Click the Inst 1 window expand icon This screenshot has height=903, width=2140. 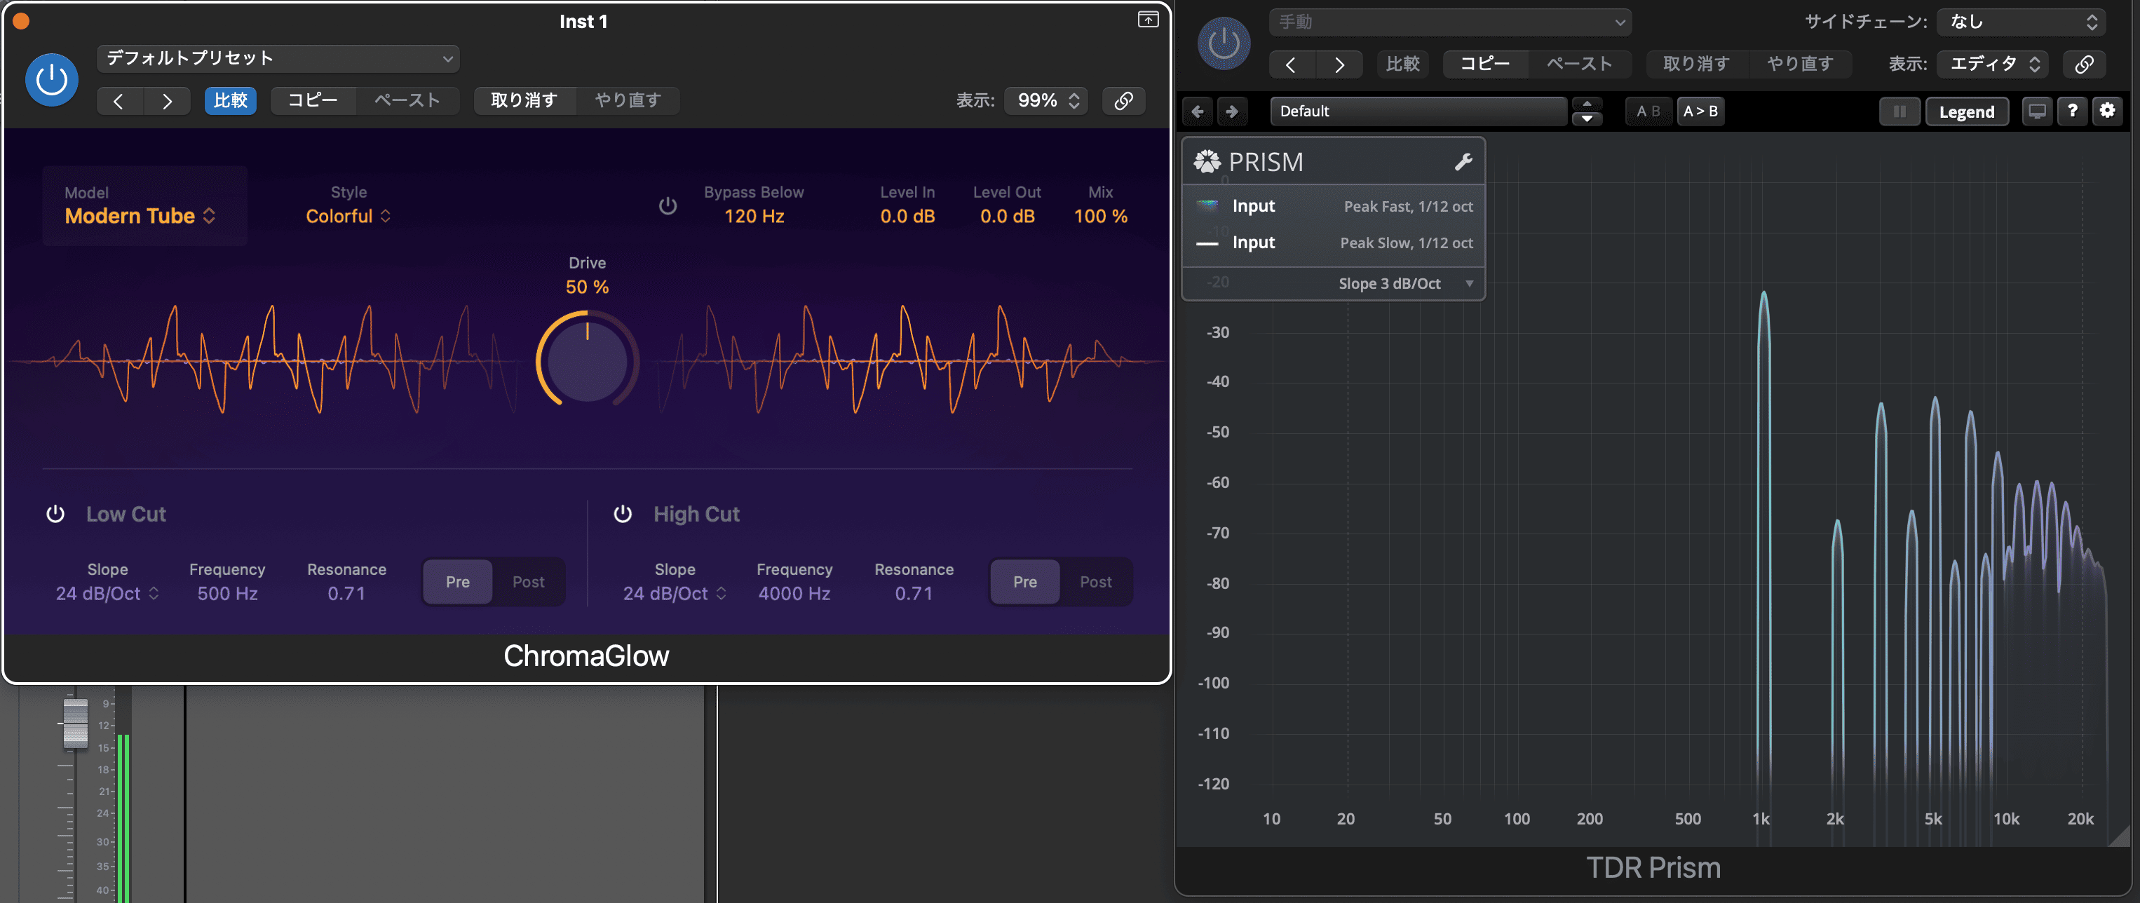coord(1147,20)
